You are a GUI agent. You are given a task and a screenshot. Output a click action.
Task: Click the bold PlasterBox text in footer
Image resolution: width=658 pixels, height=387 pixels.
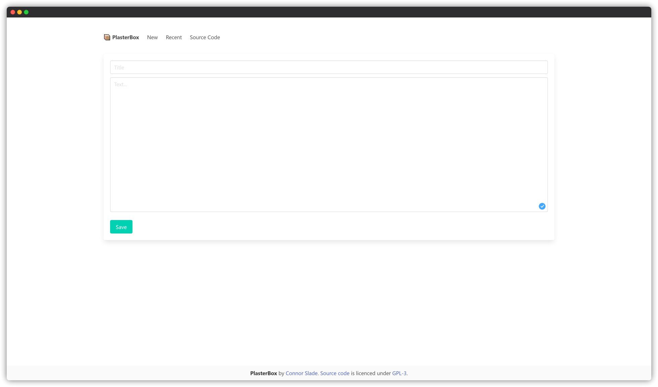[264, 373]
